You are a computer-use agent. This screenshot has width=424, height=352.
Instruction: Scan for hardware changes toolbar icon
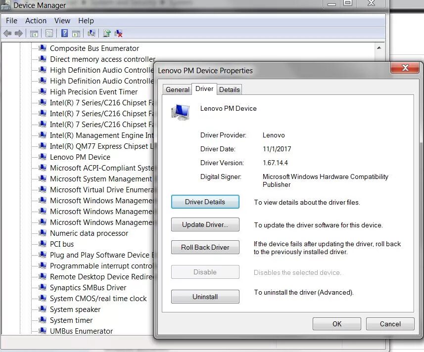[92, 33]
